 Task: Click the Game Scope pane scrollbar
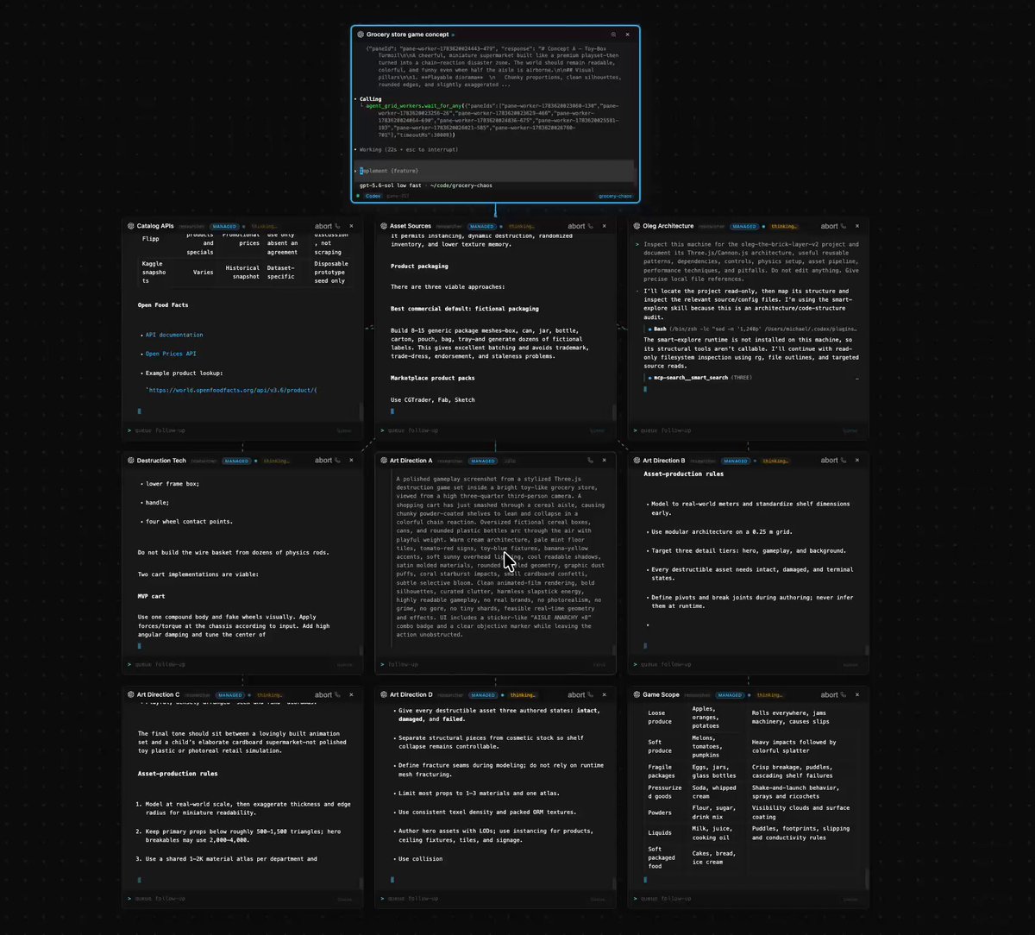pos(867,880)
